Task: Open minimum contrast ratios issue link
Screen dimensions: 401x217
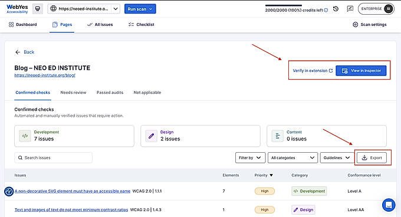Action: click(71, 210)
